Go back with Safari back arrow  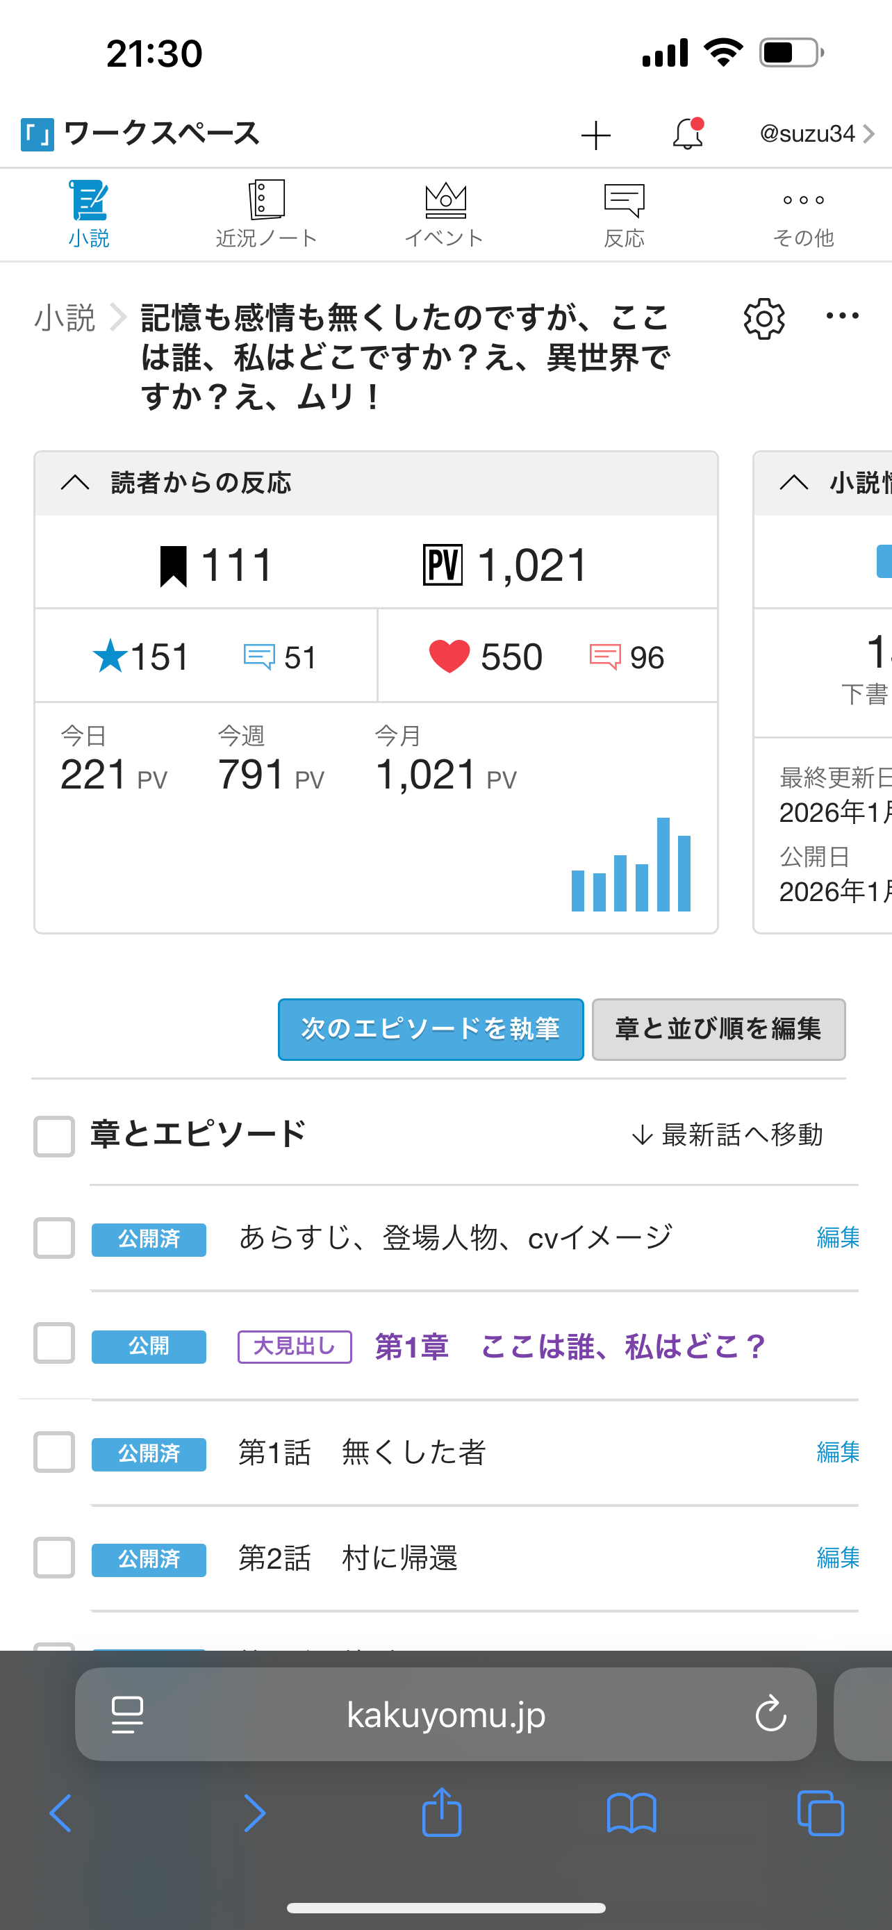pos(61,1813)
